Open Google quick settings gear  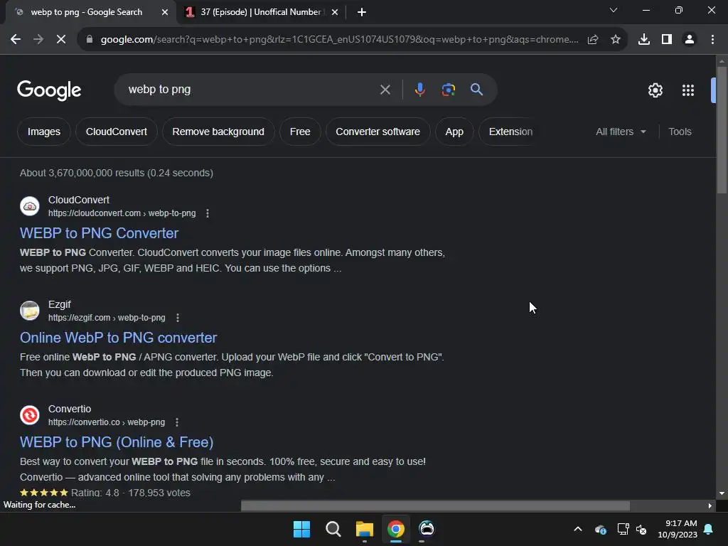[655, 90]
